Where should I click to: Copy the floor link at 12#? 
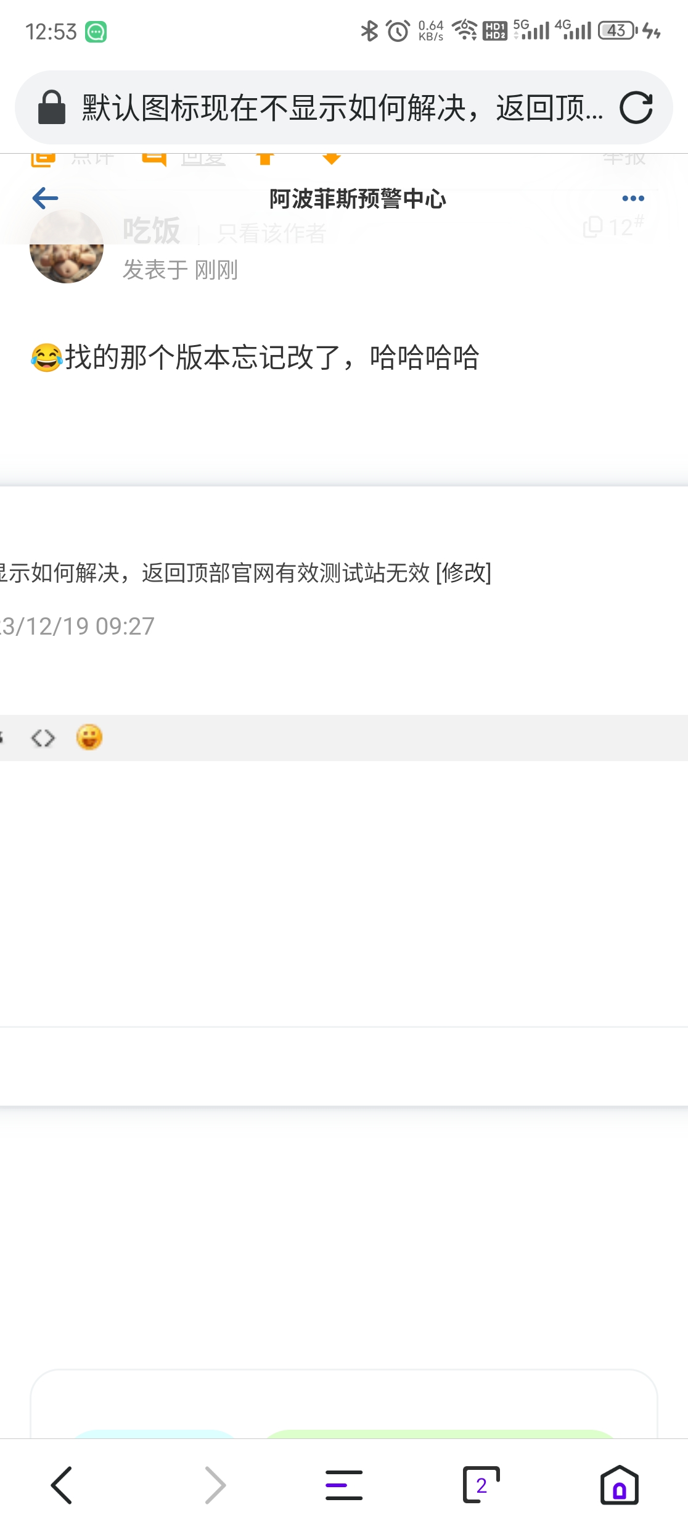click(613, 226)
